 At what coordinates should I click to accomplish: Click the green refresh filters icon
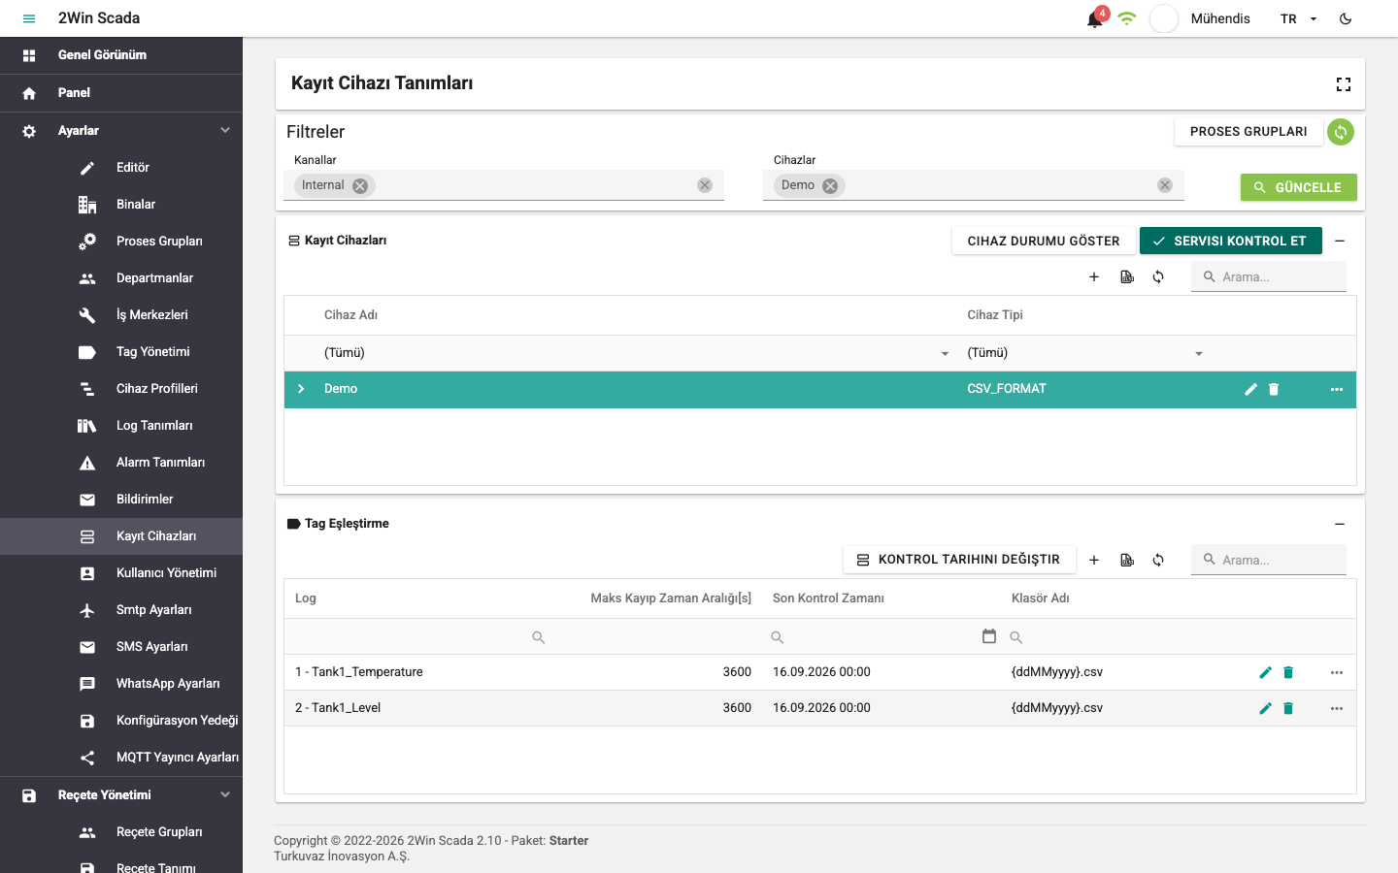click(x=1341, y=132)
